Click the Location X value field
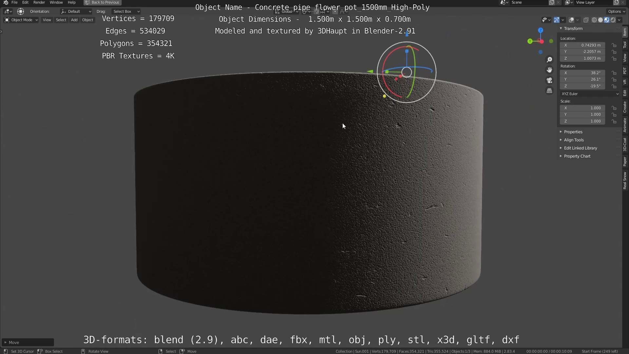The image size is (629, 354). 582,45
